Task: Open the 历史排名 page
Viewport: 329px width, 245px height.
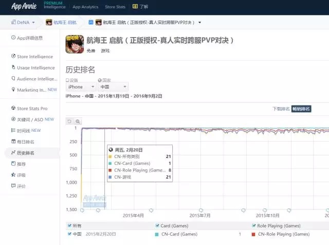Action: tap(25, 153)
